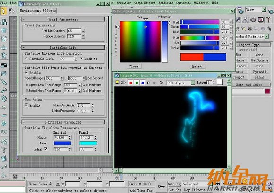Viewport: 274px width, 193px height.
Task: Click the GeoSphere primitive button
Action: pos(259,60)
